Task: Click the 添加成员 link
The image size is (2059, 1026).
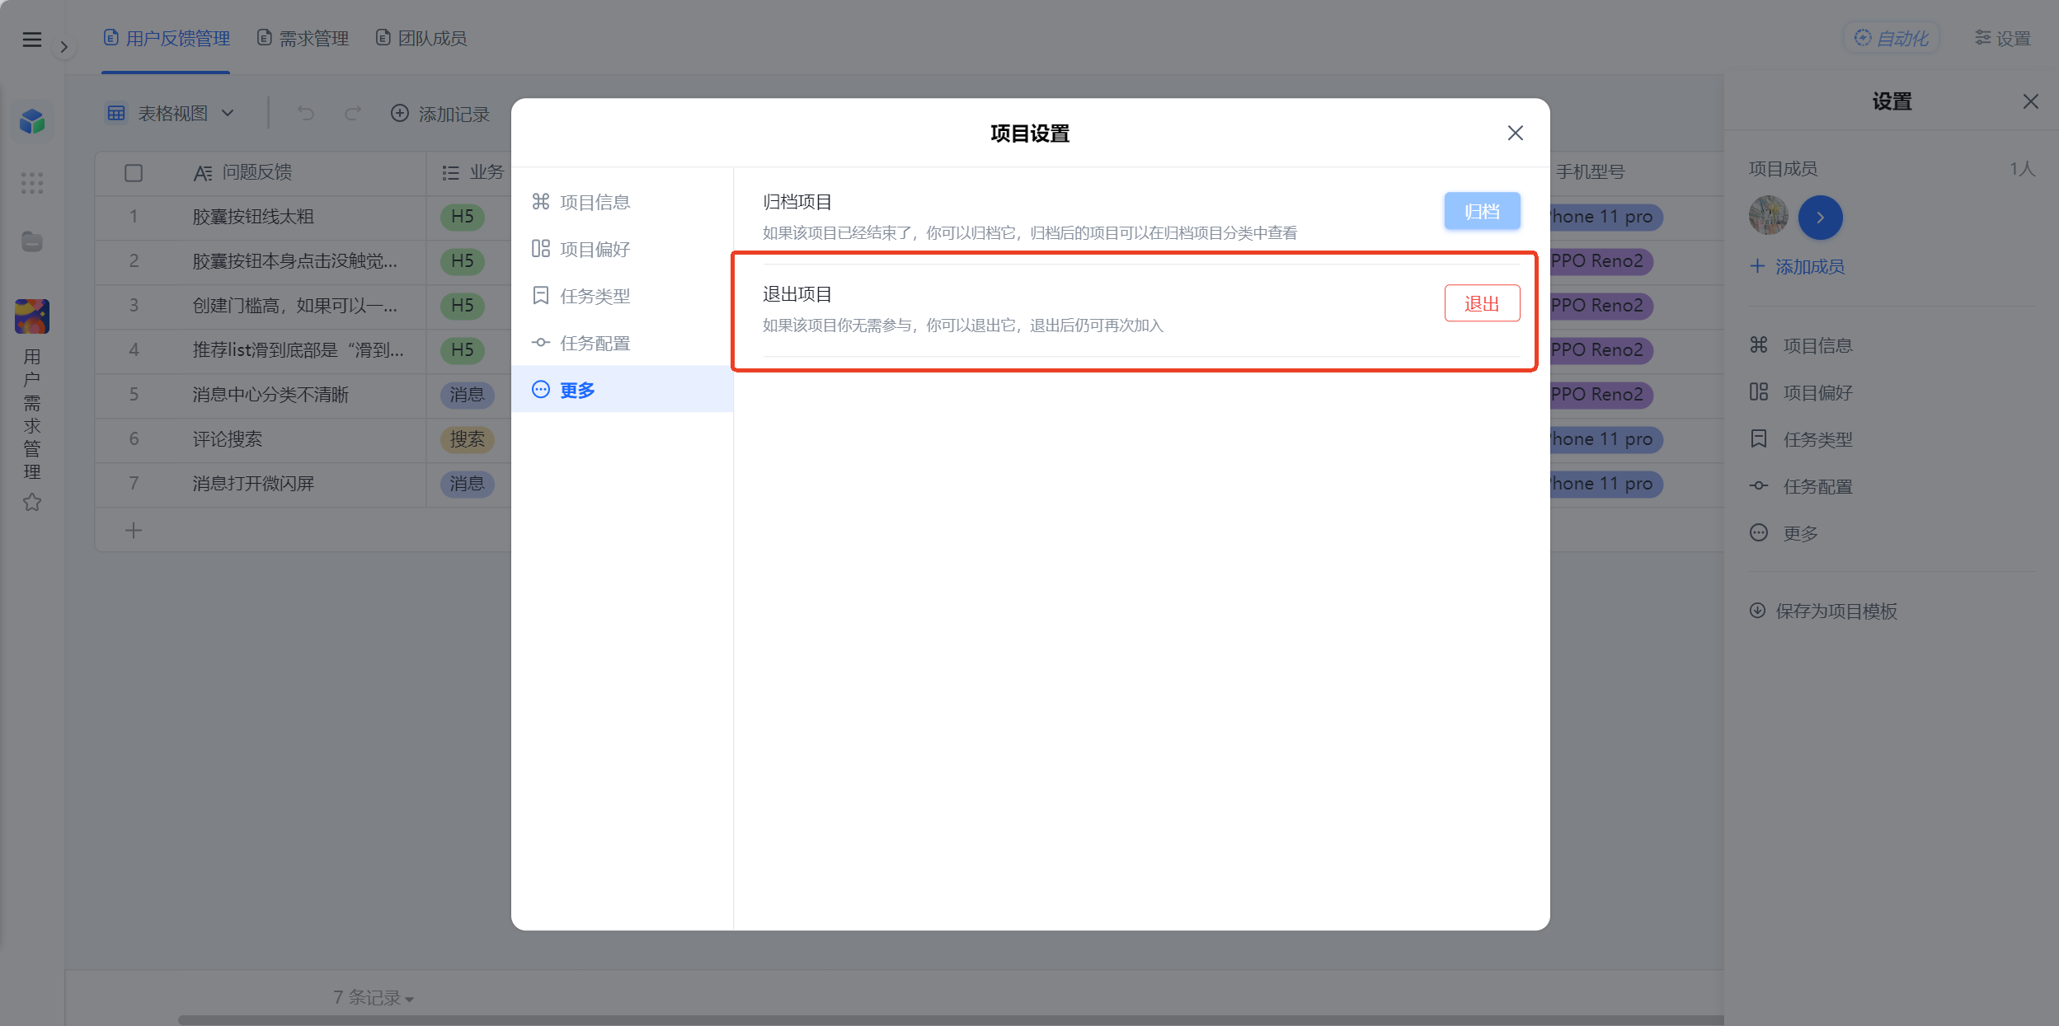Action: coord(1798,266)
